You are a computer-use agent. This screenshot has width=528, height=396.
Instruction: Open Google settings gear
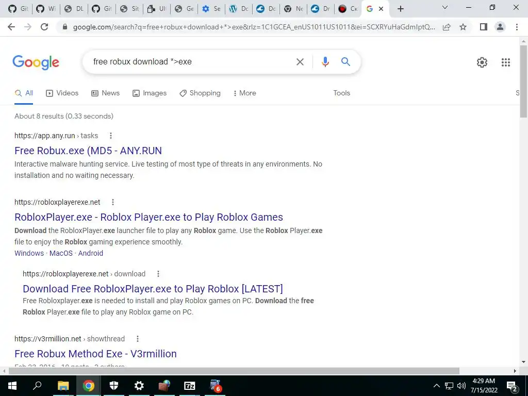(482, 62)
